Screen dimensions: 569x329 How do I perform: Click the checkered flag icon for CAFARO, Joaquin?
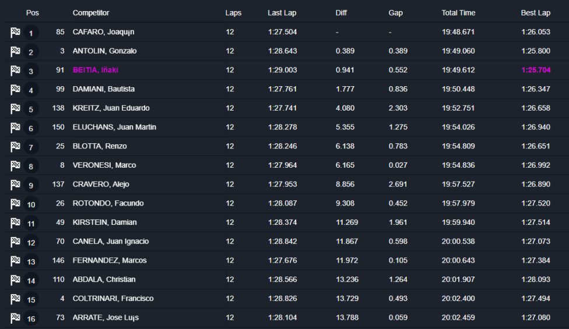(15, 32)
